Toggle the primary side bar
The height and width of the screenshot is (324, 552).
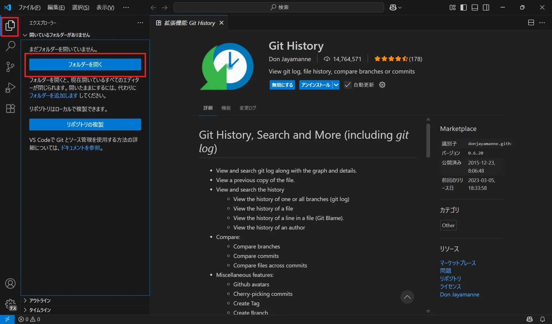coord(463,7)
